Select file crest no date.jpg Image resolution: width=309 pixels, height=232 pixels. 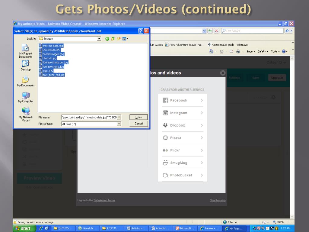pyautogui.click(x=51, y=46)
